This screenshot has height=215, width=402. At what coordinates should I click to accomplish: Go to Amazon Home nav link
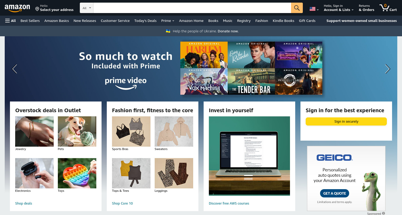(x=191, y=21)
